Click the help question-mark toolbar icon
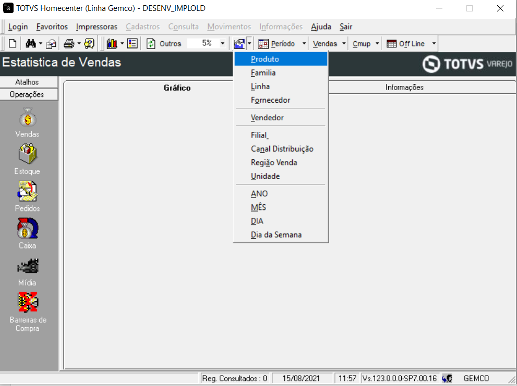 point(89,43)
